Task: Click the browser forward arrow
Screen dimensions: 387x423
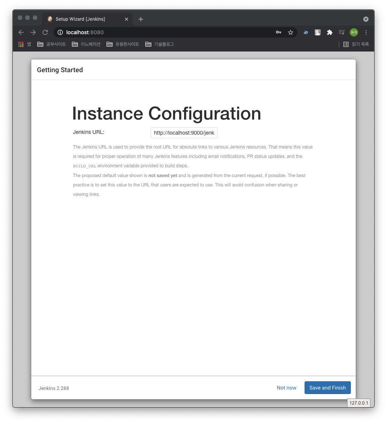Action: (x=33, y=32)
